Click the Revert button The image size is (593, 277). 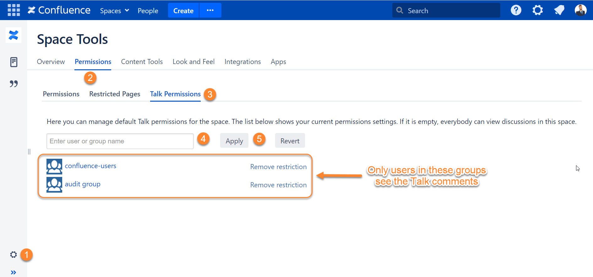tap(290, 141)
